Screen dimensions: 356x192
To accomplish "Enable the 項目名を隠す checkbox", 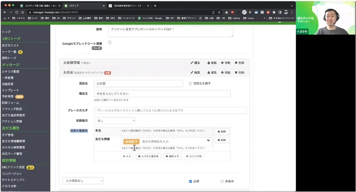I will click(191, 83).
